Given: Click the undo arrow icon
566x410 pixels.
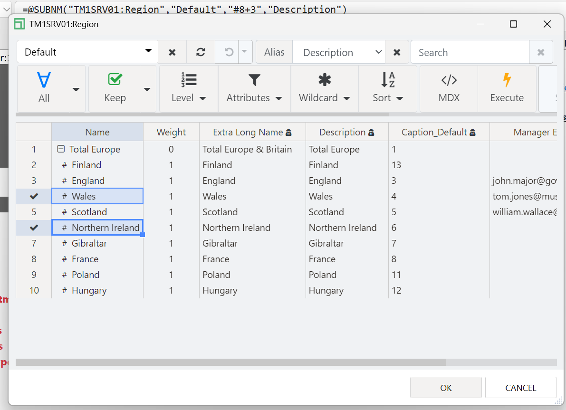Looking at the screenshot, I should pos(229,52).
